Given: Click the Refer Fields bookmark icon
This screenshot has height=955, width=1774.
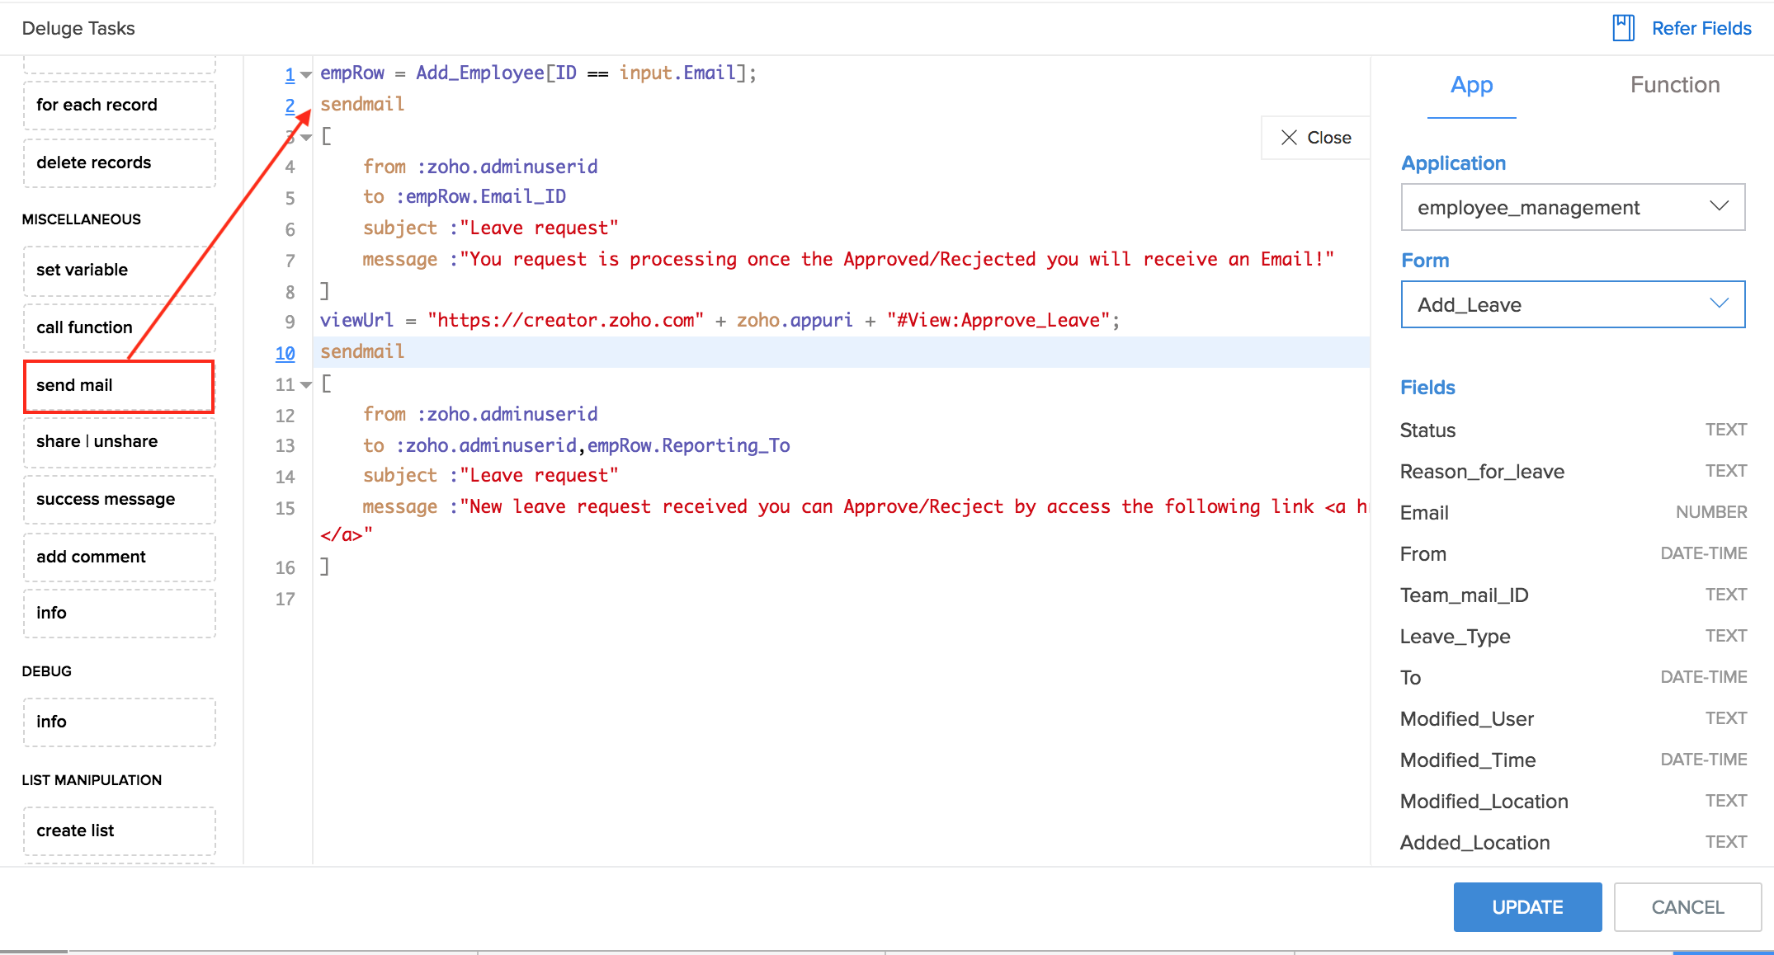Looking at the screenshot, I should click(1622, 28).
